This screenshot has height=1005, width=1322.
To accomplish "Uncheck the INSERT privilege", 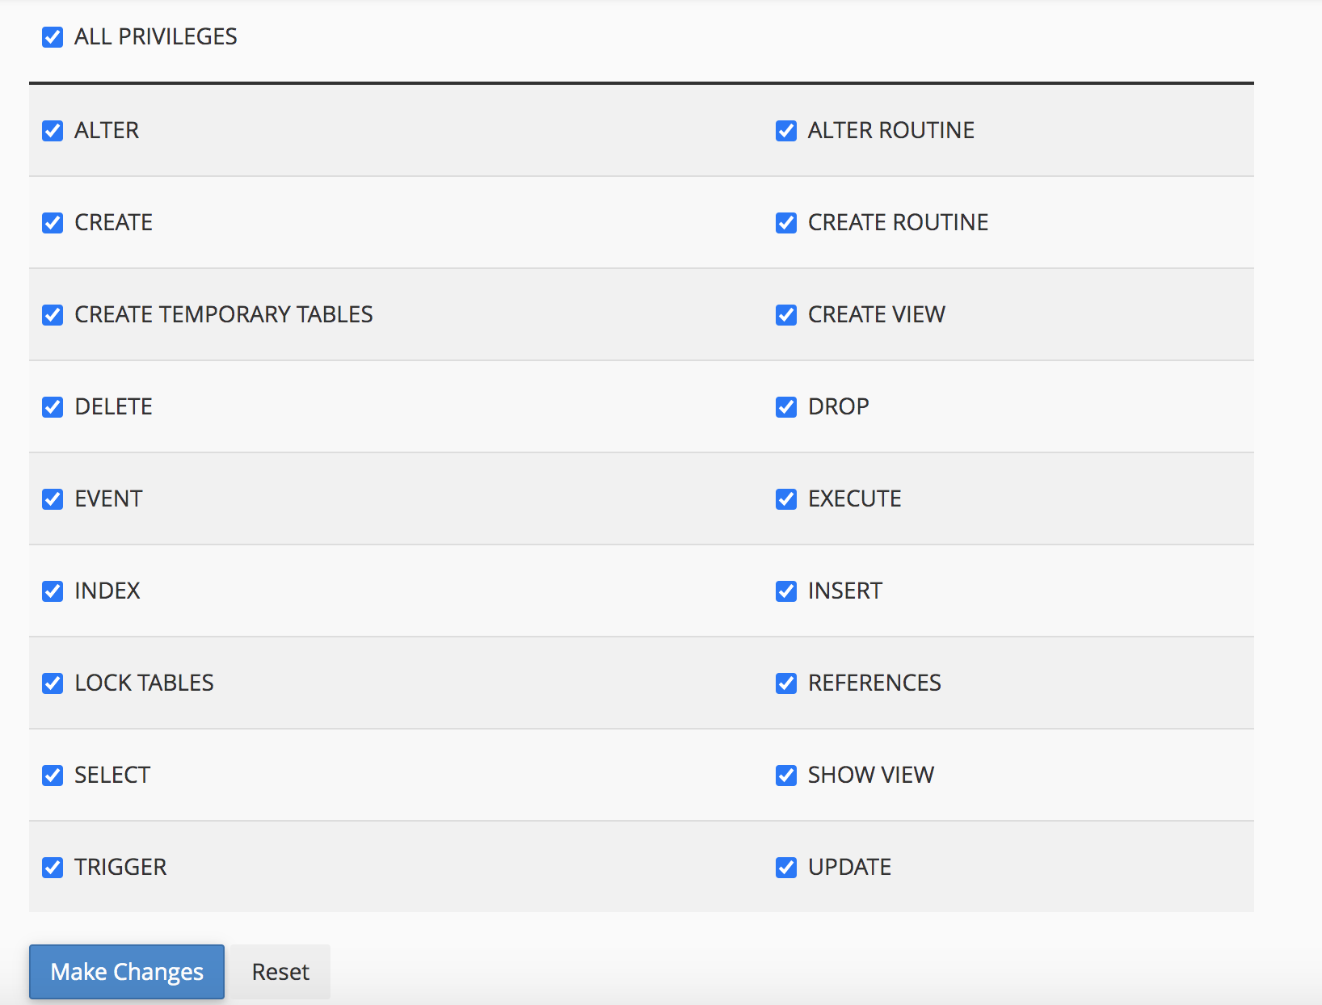I will [786, 591].
